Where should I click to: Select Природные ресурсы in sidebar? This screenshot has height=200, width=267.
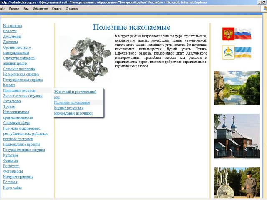pyautogui.click(x=20, y=90)
